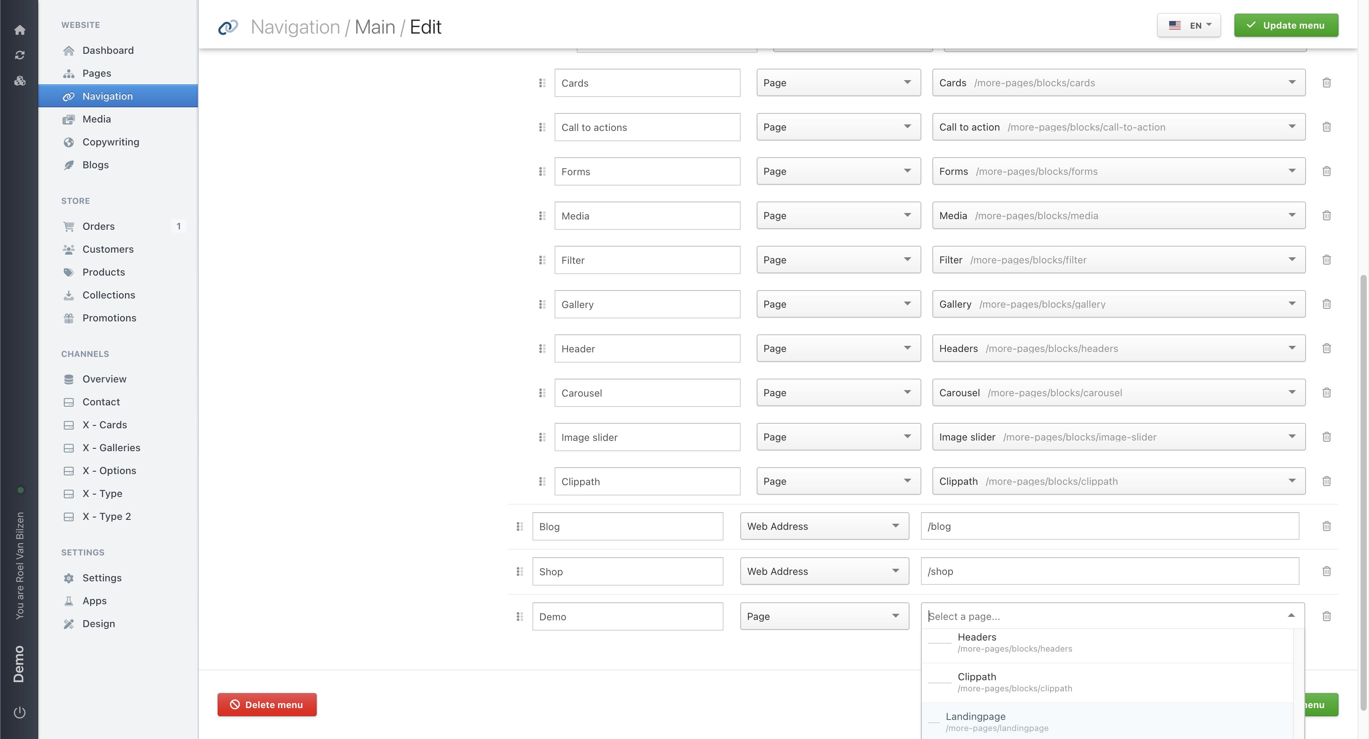Click the sync/refresh icon in the dark sidebar

point(19,55)
